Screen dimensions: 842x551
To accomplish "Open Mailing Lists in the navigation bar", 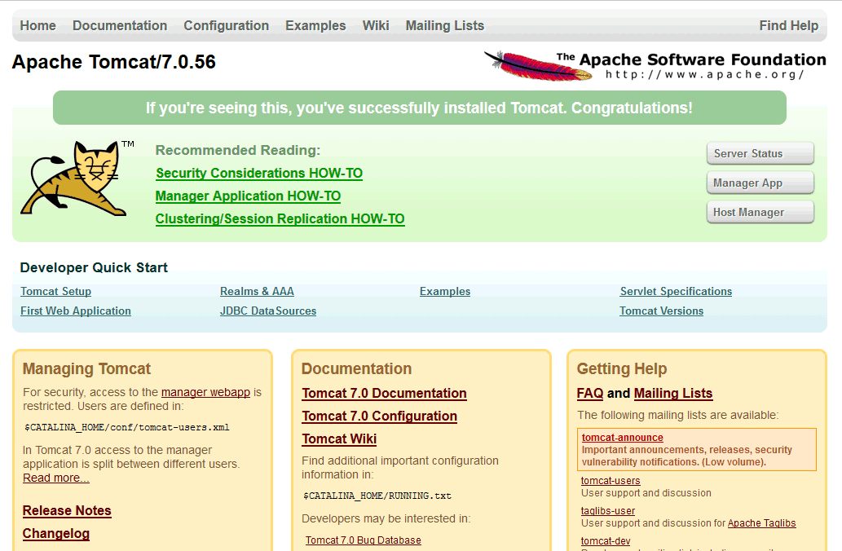I will [x=444, y=25].
